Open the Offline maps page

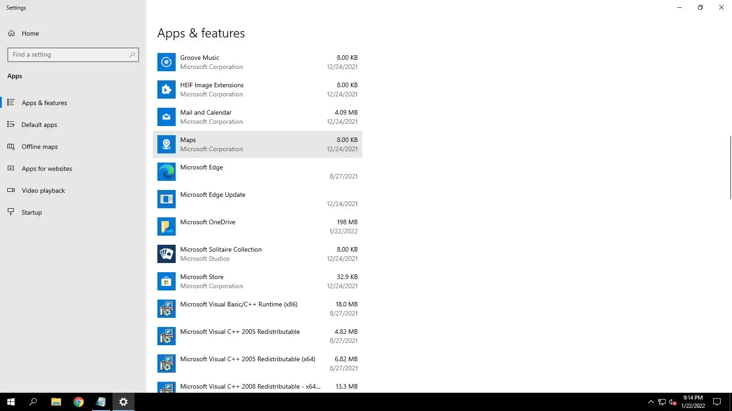(x=73, y=147)
